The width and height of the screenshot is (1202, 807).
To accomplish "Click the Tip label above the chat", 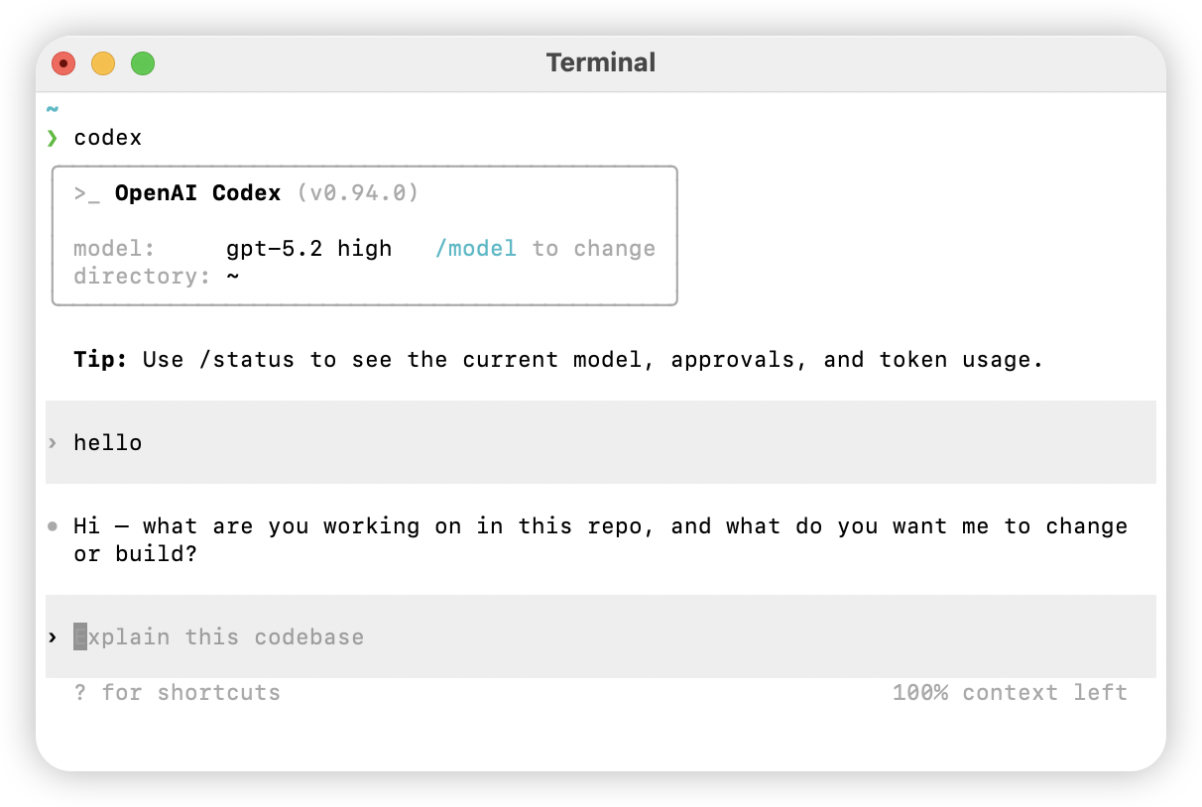I will tap(99, 359).
